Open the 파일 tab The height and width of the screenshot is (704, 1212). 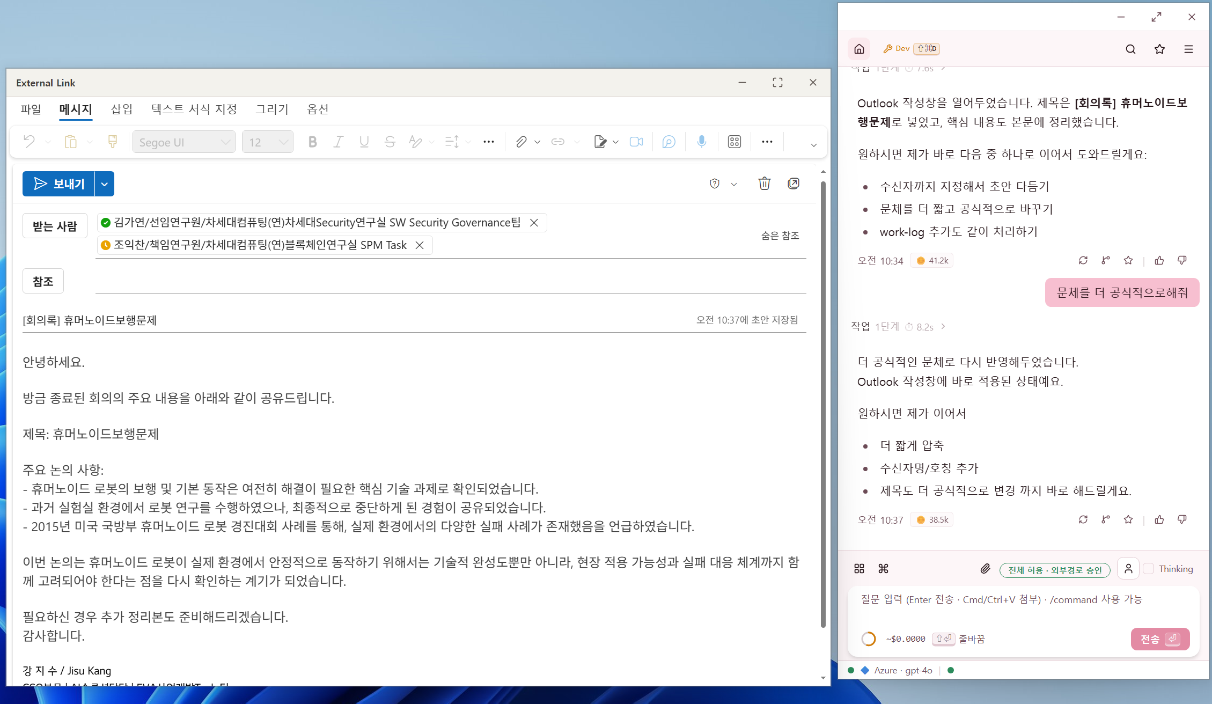31,109
